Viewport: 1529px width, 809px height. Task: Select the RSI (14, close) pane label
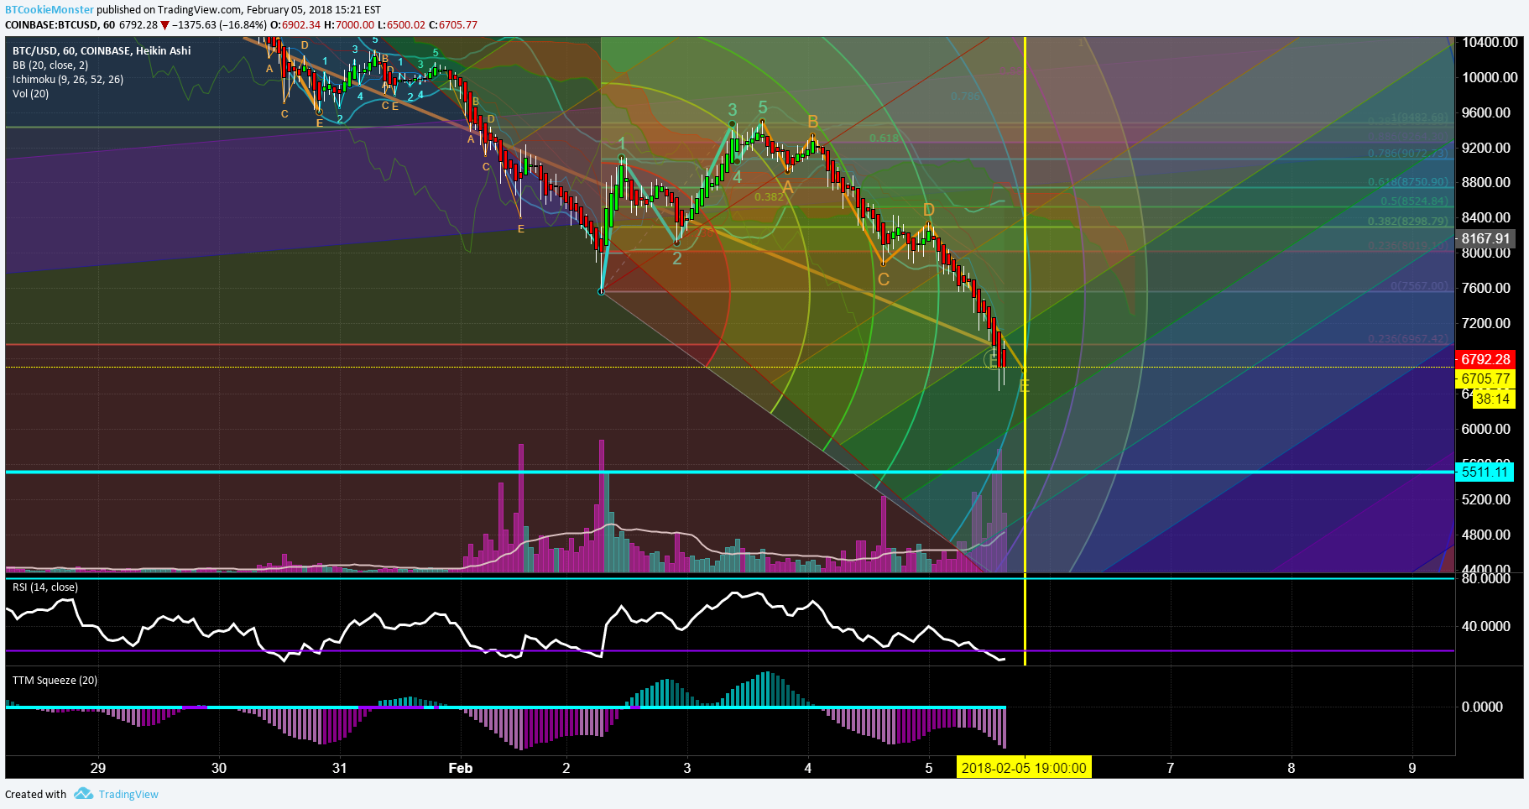pos(45,587)
